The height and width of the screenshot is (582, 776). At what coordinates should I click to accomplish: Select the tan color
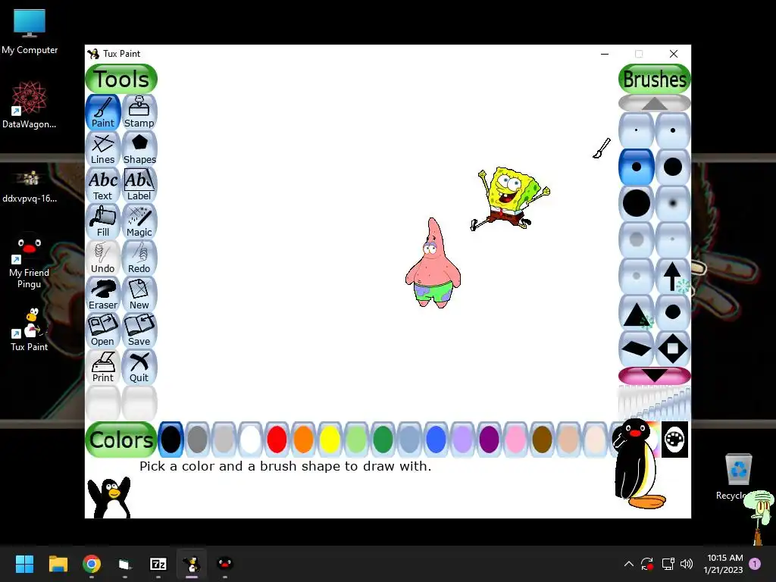click(x=568, y=439)
